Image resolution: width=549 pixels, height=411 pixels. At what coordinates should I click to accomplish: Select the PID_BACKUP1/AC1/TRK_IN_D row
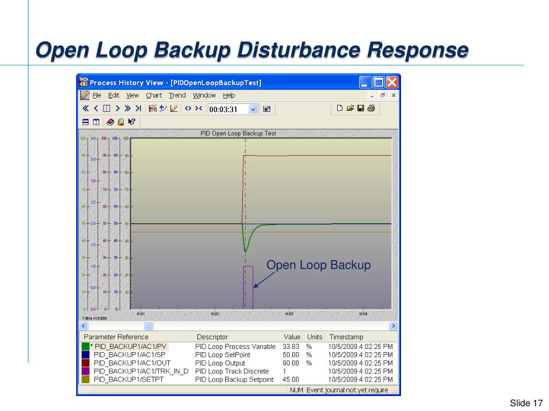pyautogui.click(x=239, y=371)
